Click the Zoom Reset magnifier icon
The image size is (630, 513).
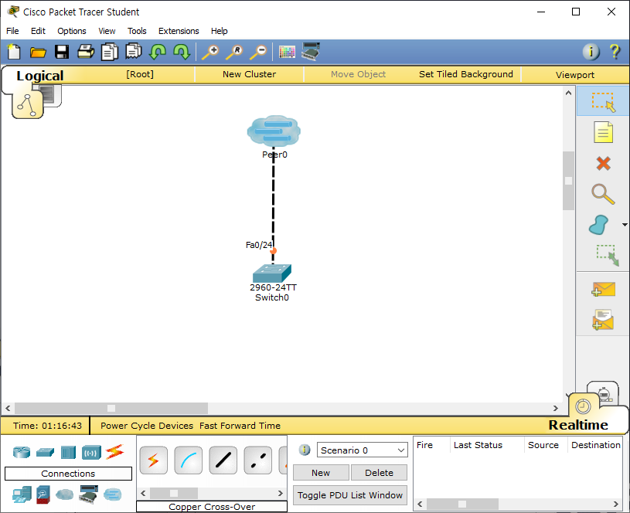click(x=234, y=53)
